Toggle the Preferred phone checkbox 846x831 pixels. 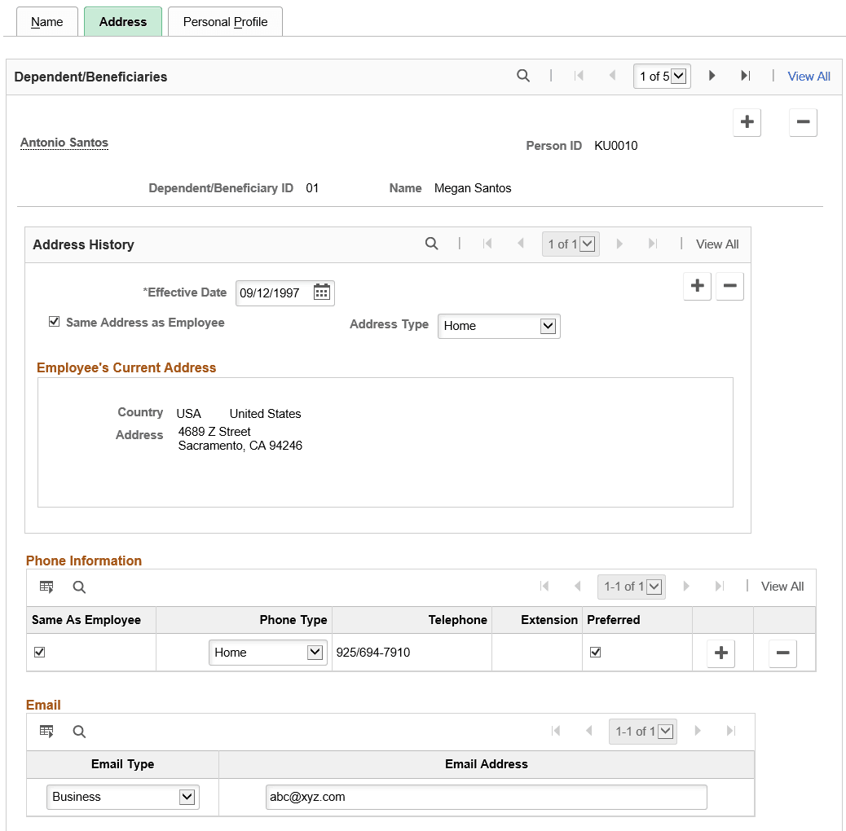tap(596, 653)
